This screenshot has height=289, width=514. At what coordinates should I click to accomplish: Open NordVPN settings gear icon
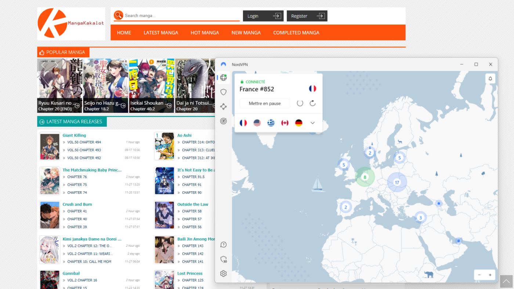click(x=223, y=274)
